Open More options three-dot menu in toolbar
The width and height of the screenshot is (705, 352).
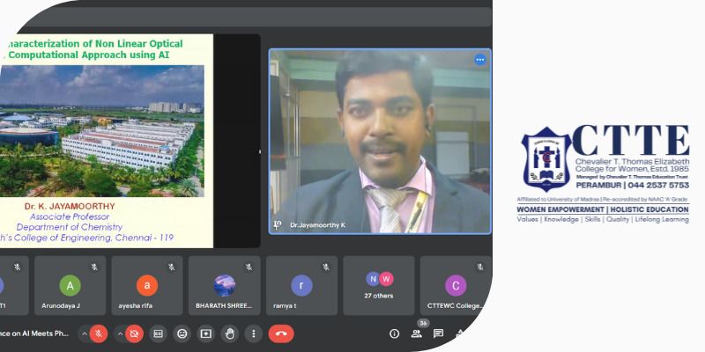[254, 334]
